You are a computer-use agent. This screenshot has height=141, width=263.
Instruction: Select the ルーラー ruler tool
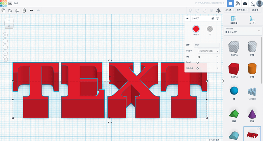252,20
